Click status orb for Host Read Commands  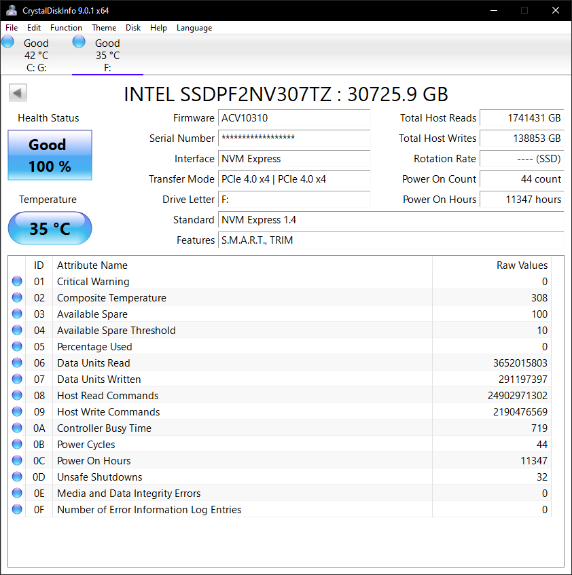click(17, 395)
